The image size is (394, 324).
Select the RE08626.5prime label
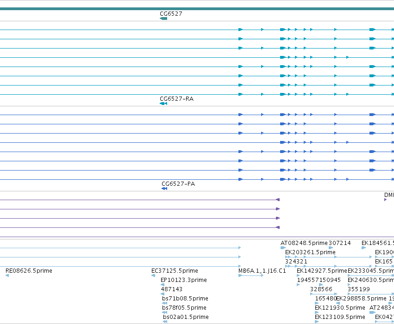[29, 271]
